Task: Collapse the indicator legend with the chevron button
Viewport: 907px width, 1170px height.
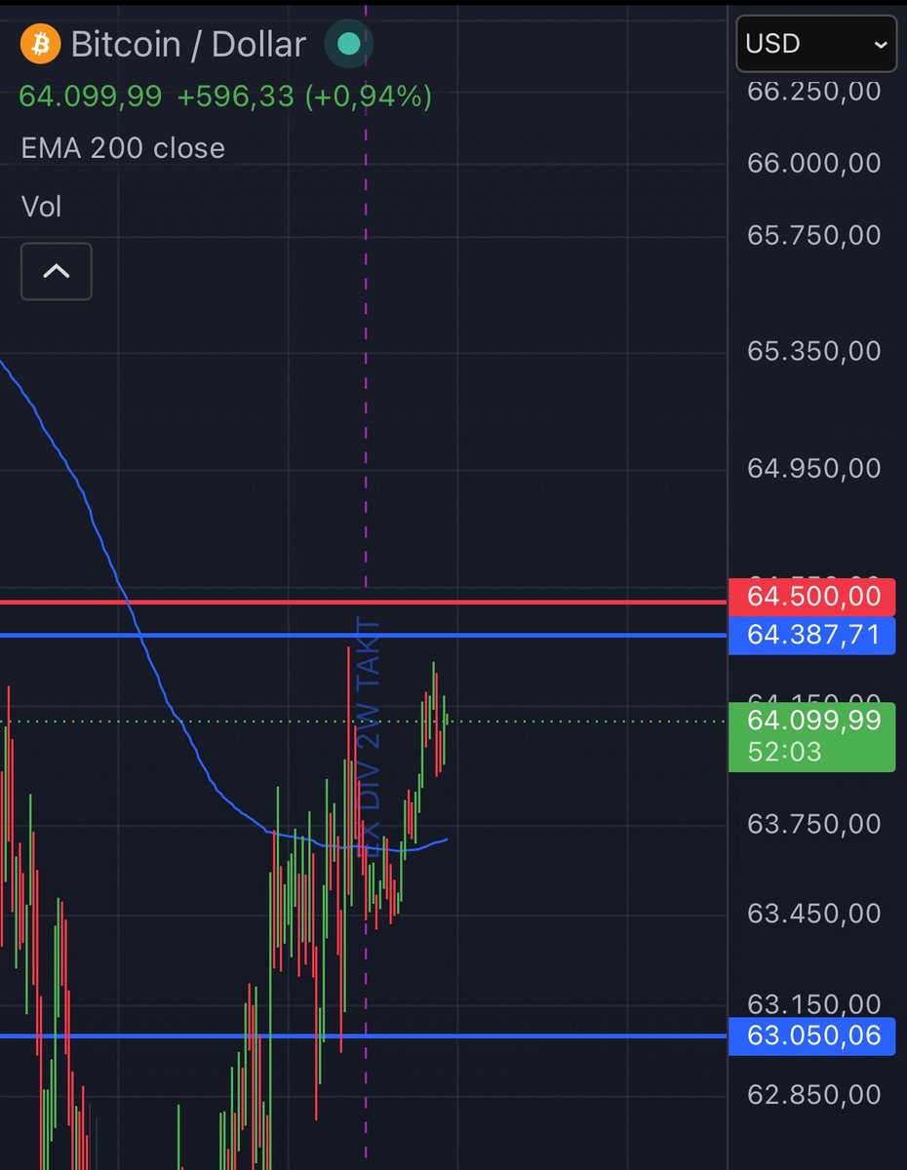Action: 57,271
